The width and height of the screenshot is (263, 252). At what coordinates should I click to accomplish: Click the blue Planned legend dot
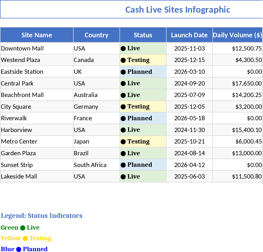pyautogui.click(x=19, y=249)
